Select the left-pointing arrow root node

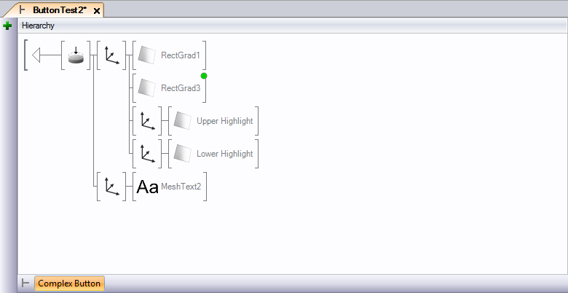tap(44, 55)
